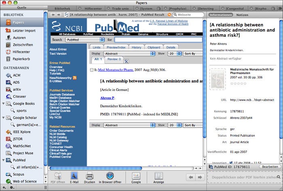
Task: Open the gear action menu
Action: (x=12, y=188)
